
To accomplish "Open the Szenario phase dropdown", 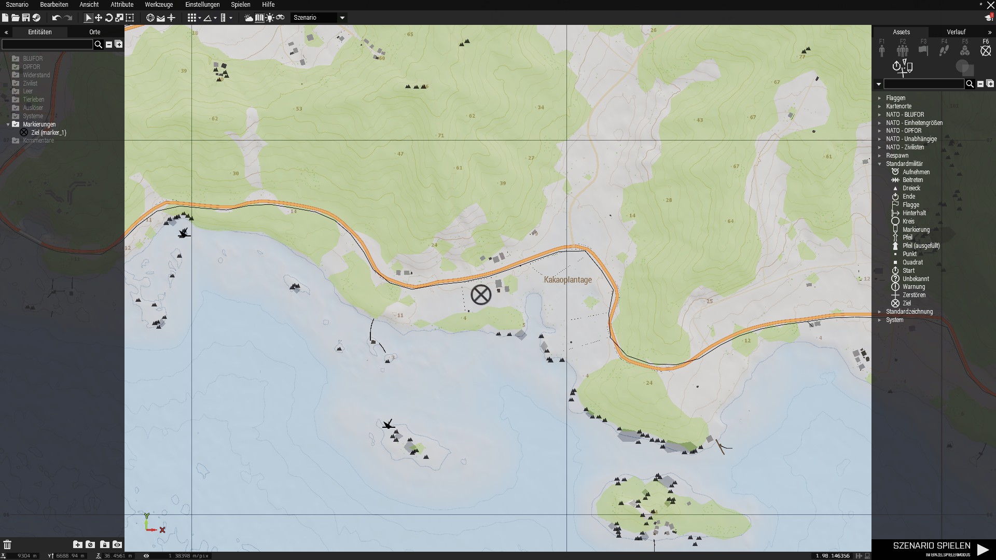I will pos(342,18).
